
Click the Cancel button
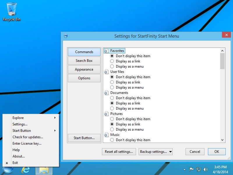point(195,152)
